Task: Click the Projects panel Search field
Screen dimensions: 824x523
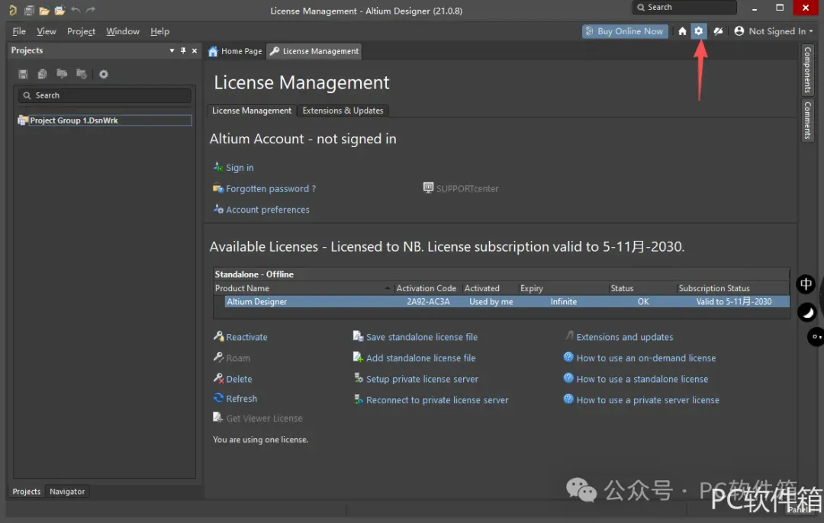Action: coord(105,95)
